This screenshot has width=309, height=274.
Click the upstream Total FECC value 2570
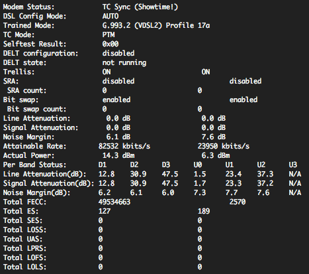[238, 202]
